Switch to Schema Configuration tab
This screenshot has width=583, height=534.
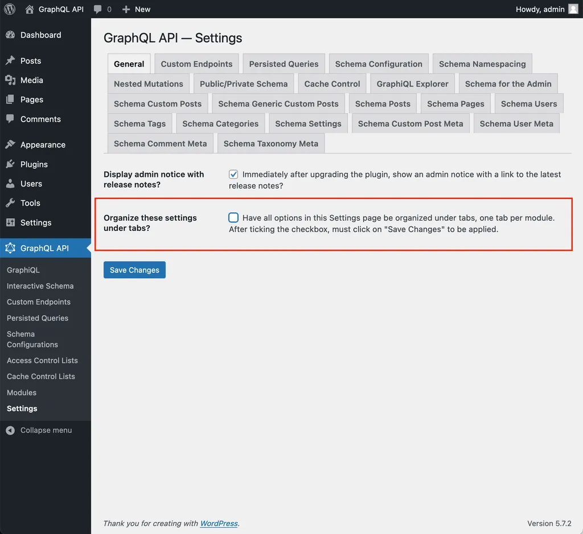pos(379,64)
